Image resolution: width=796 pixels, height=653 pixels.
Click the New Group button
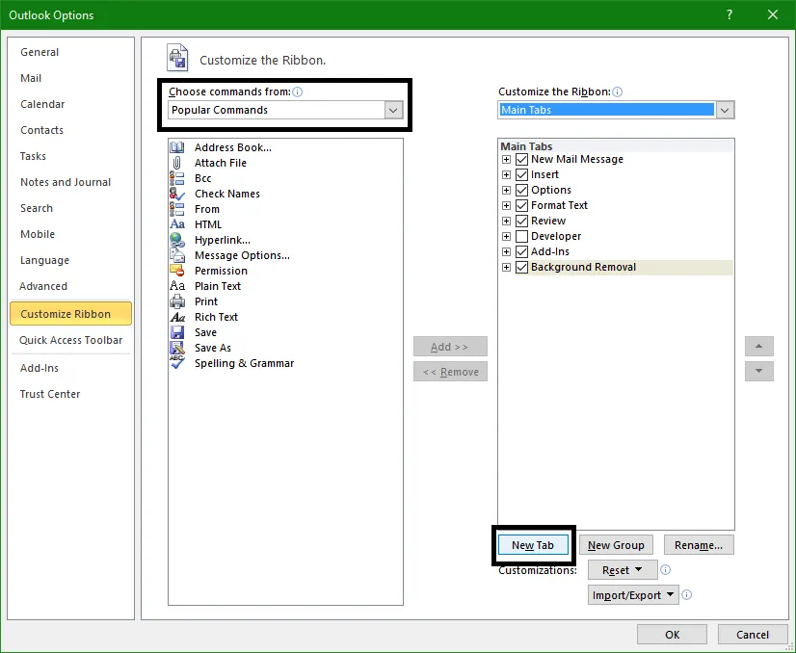[x=616, y=545]
